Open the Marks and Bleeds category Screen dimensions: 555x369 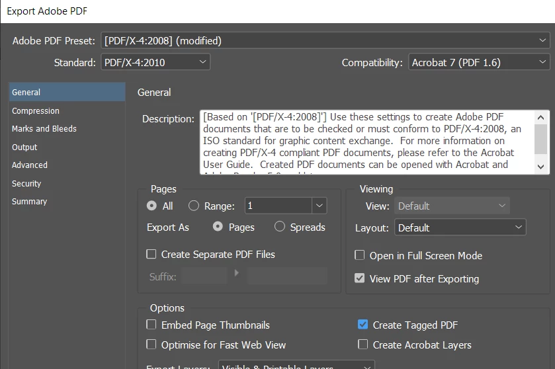67,129
